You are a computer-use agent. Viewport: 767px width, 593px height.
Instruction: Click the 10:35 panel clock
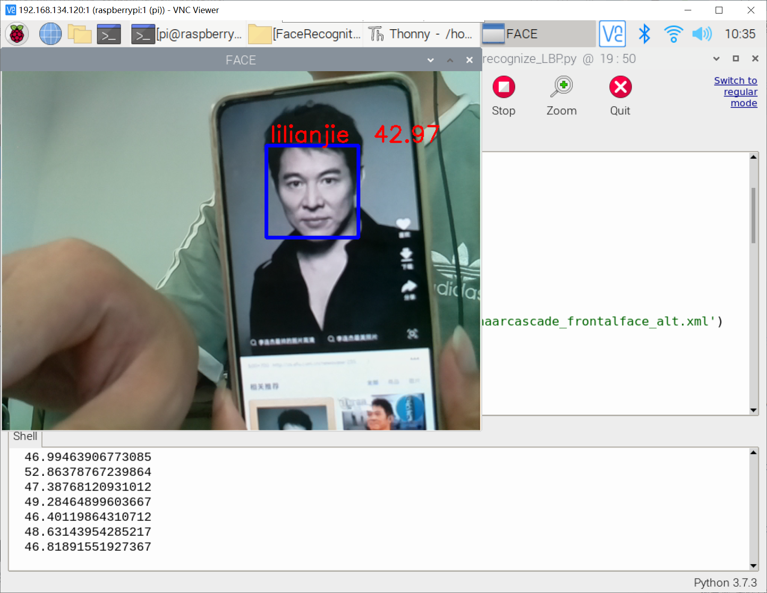[740, 34]
